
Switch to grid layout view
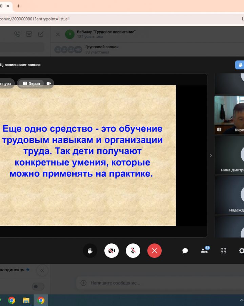[x=223, y=251]
